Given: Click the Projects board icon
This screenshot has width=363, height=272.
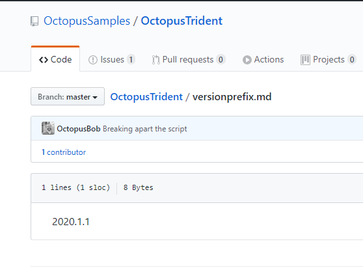Looking at the screenshot, I should click(x=305, y=60).
